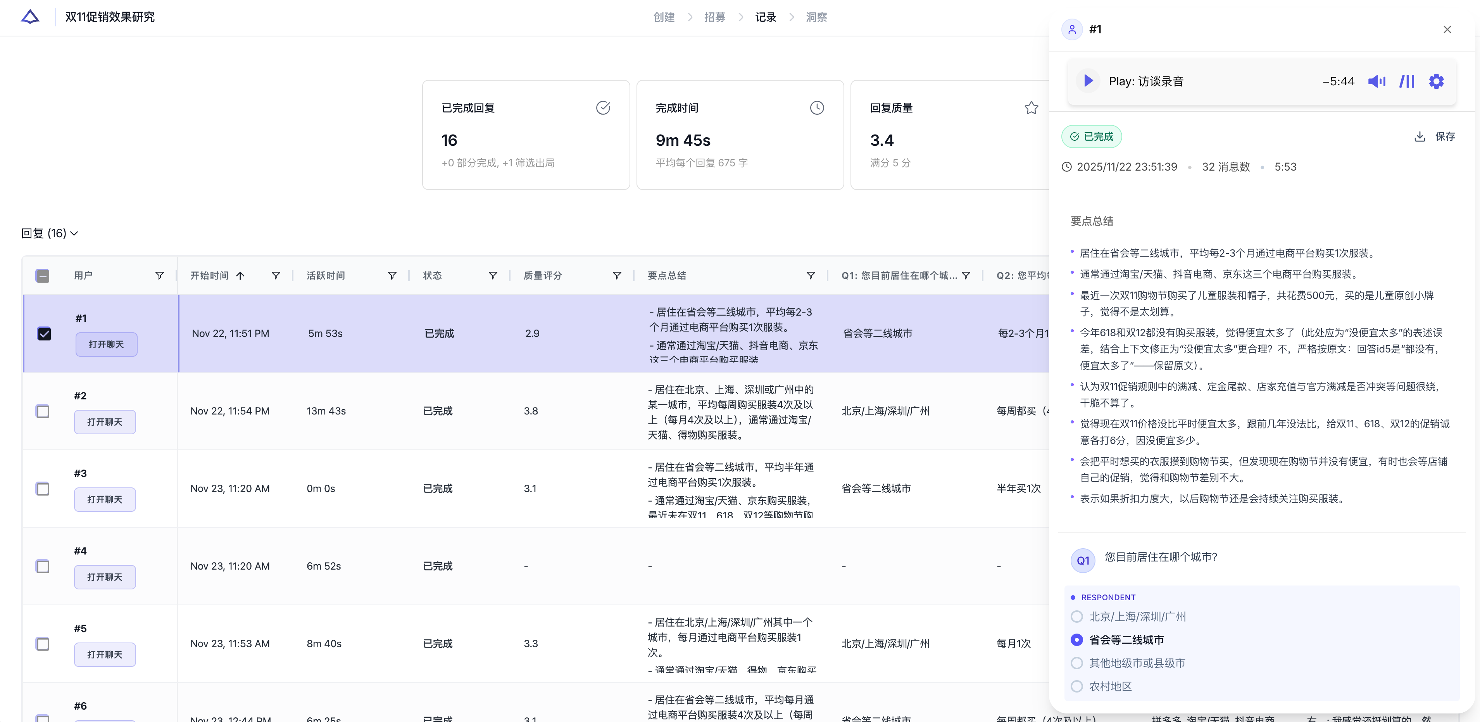Image resolution: width=1480 pixels, height=722 pixels.
Task: Open filter for 质量评分 column
Action: click(x=617, y=275)
